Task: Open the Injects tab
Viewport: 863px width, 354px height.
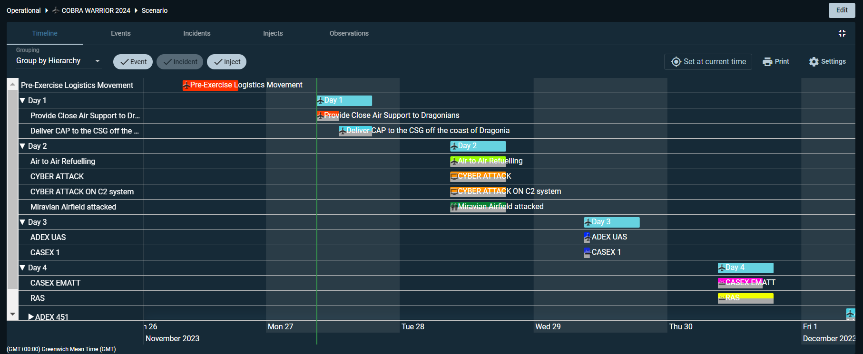Action: coord(273,33)
